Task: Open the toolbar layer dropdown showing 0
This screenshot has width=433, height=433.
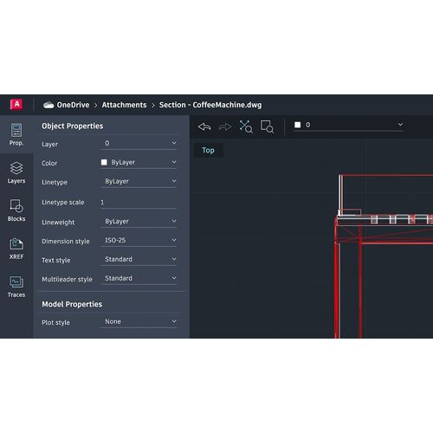Action: [348, 125]
